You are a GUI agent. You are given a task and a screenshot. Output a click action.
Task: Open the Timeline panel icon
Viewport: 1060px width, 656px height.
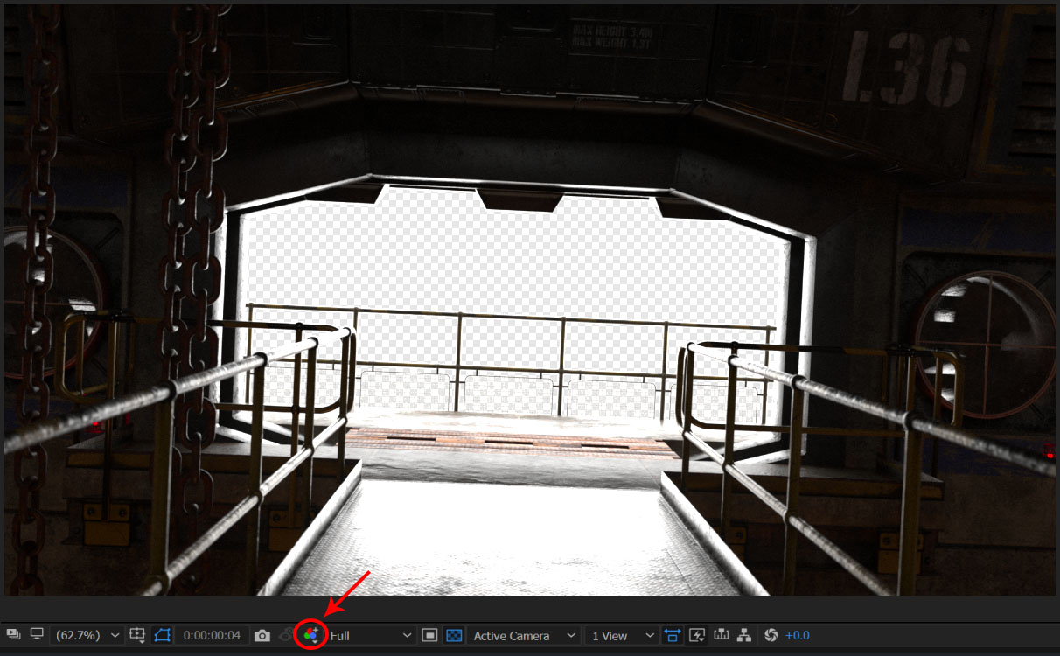tap(722, 635)
